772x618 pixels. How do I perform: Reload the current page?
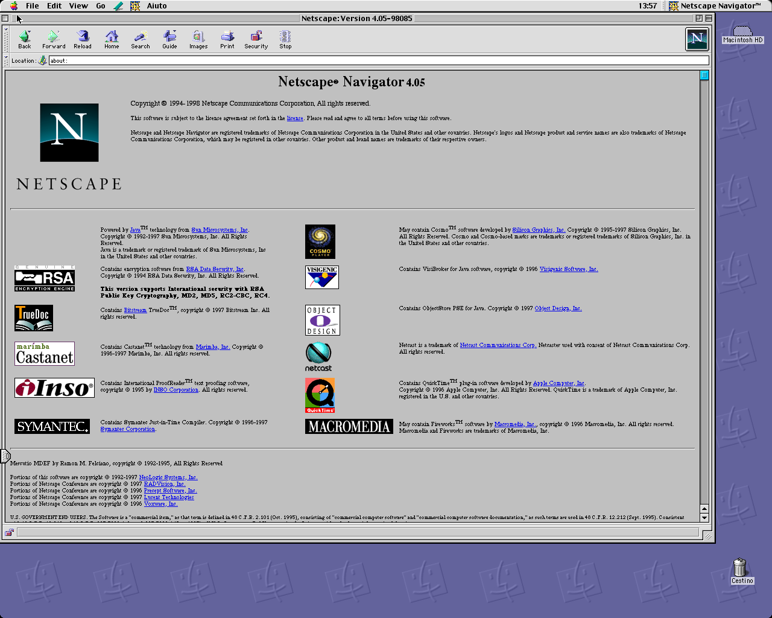point(83,40)
